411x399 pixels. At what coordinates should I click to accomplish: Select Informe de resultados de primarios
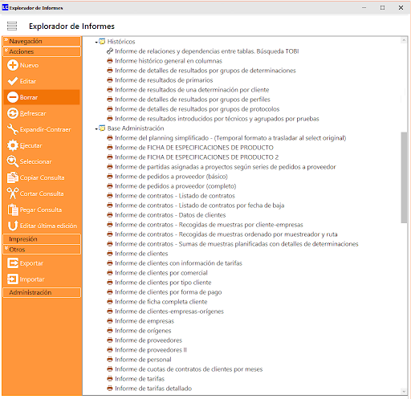click(164, 80)
